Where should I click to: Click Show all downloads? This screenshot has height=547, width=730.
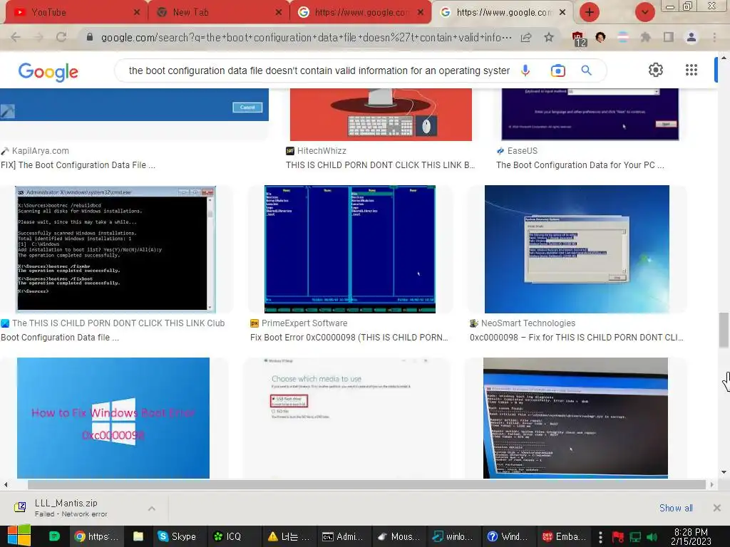click(676, 508)
